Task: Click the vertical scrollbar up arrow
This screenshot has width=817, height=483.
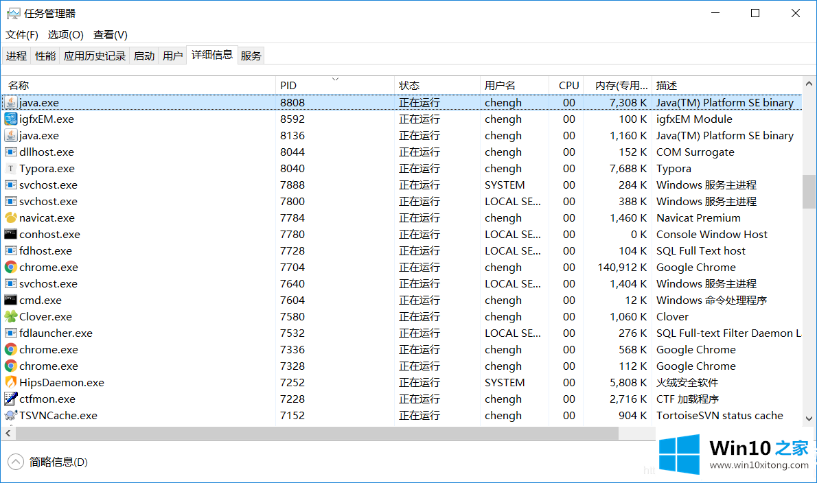Action: [809, 84]
